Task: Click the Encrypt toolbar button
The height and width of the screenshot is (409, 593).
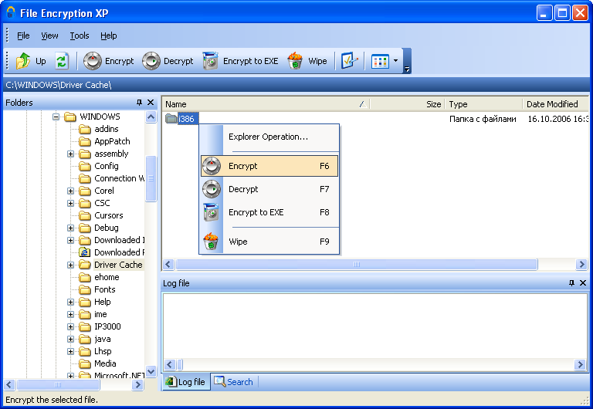Action: coord(109,61)
